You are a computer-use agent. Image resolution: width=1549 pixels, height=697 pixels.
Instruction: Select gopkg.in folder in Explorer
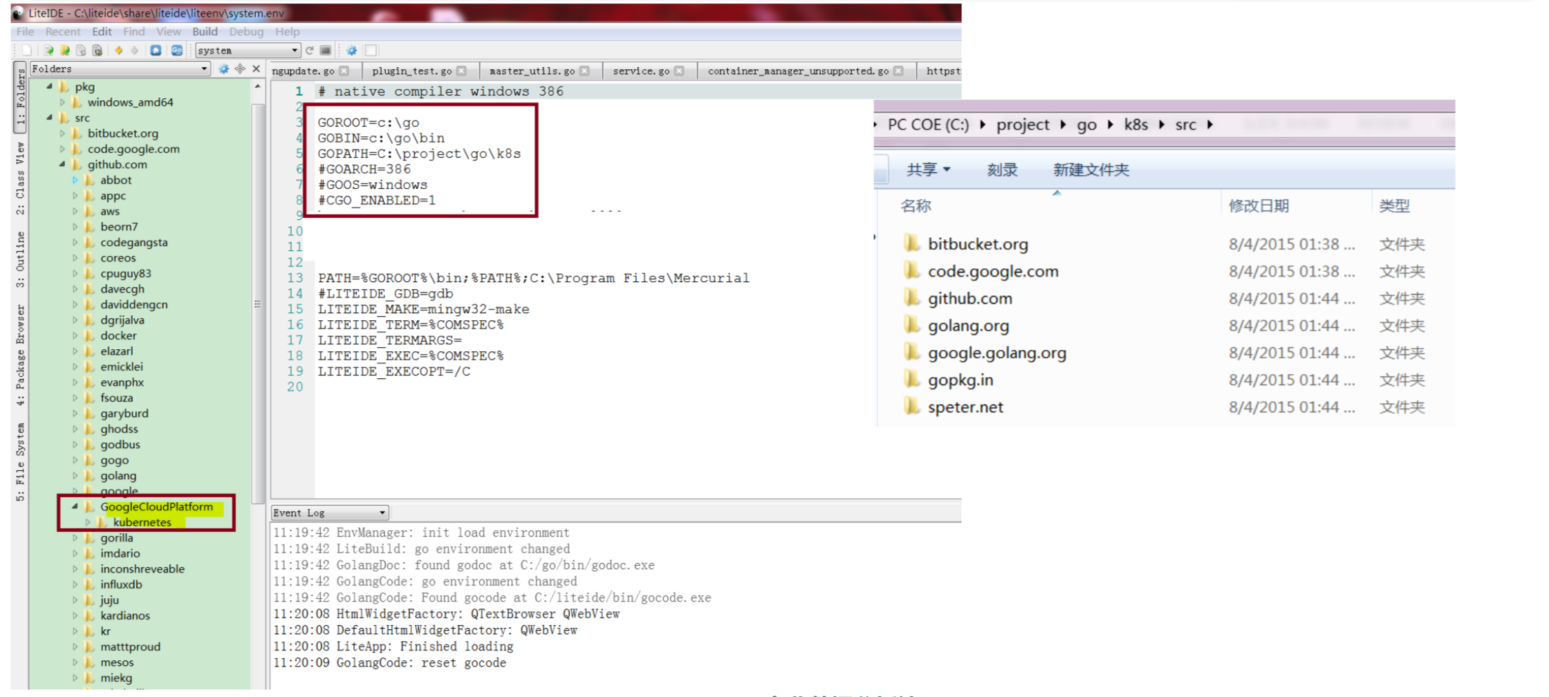(x=960, y=380)
